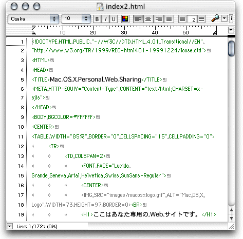Click line number 10 in gutter
Screen dimensions: 243x239
click(x=21, y=127)
